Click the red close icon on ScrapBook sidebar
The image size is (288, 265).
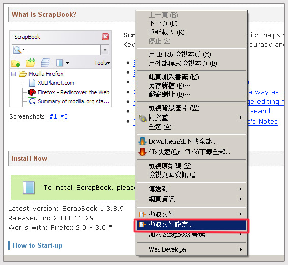[x=105, y=37]
